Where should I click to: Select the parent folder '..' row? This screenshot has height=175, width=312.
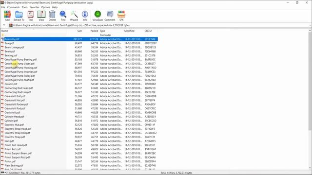(x=79, y=35)
